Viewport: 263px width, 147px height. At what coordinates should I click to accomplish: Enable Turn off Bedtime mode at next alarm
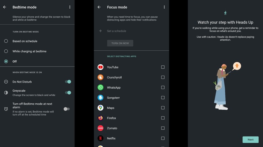[x=67, y=109]
